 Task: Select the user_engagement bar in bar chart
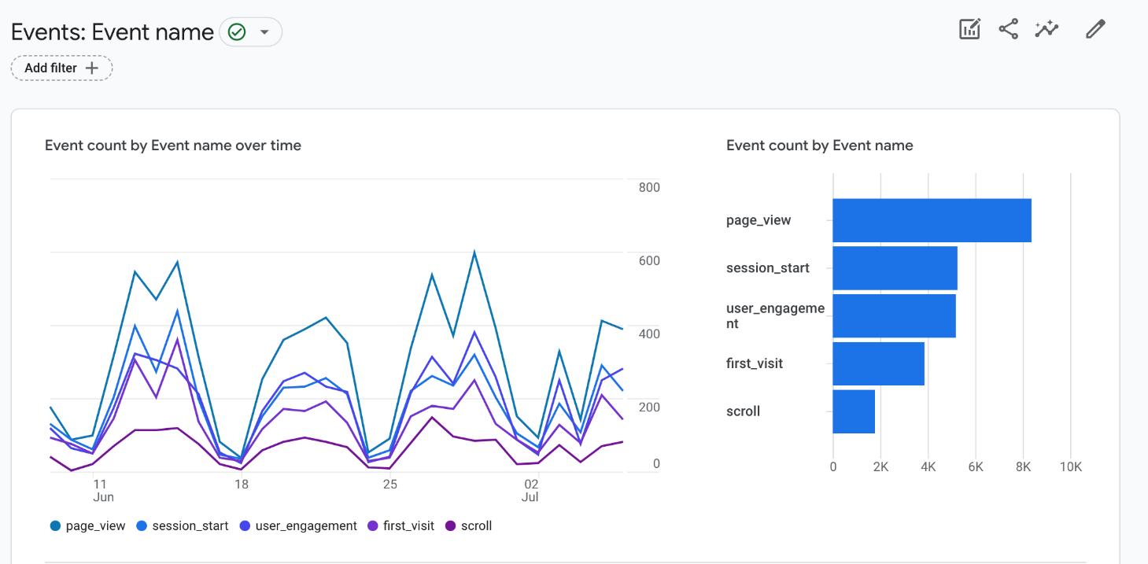click(895, 315)
